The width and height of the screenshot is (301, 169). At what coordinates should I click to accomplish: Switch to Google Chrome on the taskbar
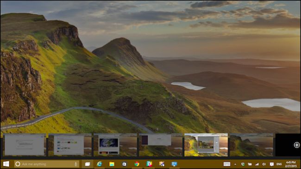point(137,164)
